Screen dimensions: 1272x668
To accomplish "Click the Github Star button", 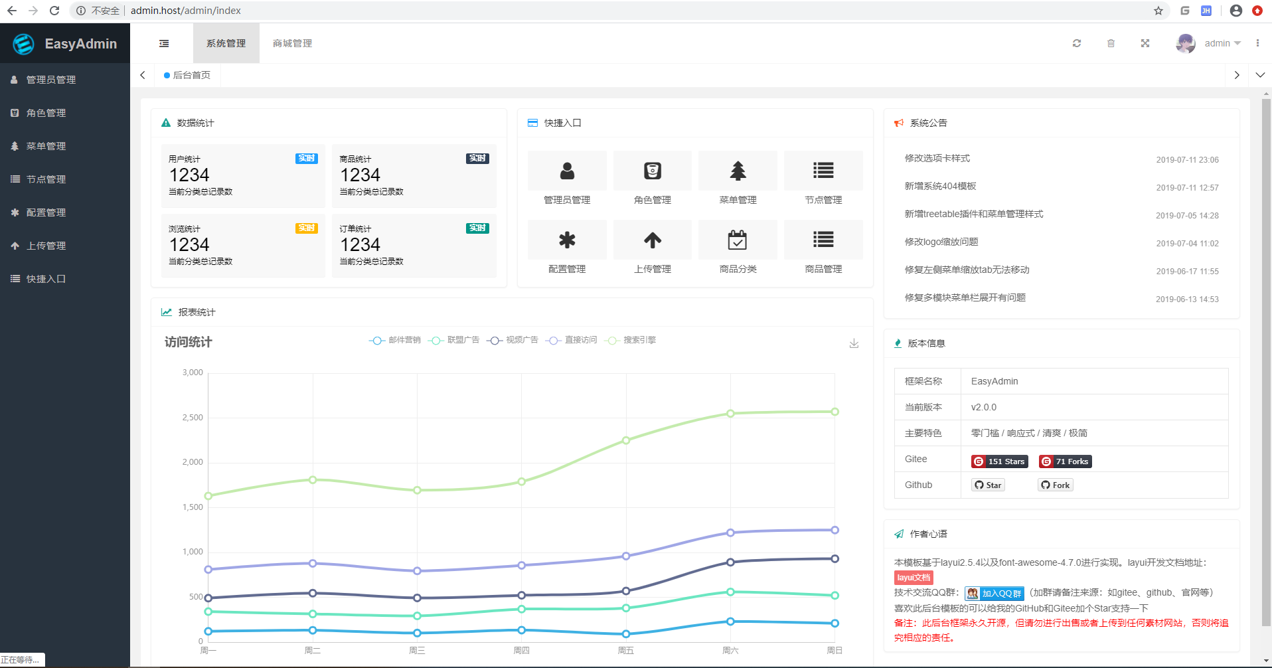I will (987, 485).
